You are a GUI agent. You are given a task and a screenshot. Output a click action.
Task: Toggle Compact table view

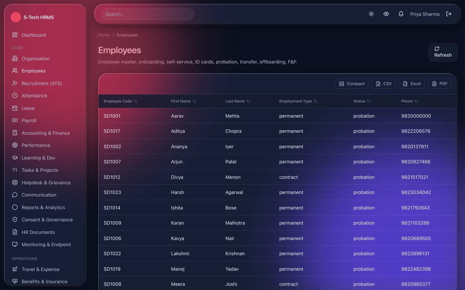[x=352, y=84]
